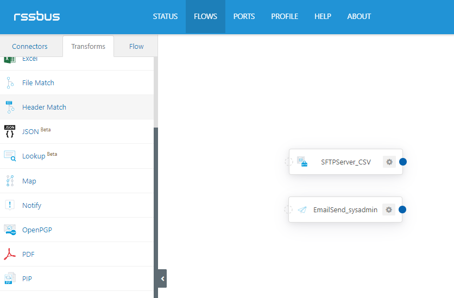Select the Header Match label
The image size is (454, 298).
(x=45, y=107)
